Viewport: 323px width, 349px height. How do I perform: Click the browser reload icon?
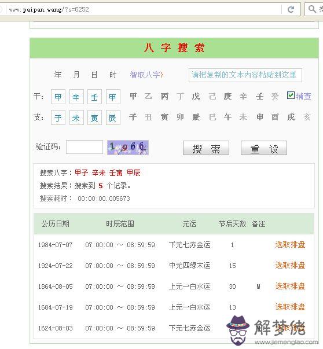coord(291,9)
